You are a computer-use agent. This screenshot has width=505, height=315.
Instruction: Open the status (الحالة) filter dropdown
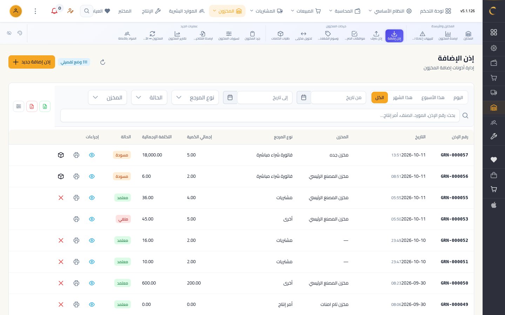point(149,97)
